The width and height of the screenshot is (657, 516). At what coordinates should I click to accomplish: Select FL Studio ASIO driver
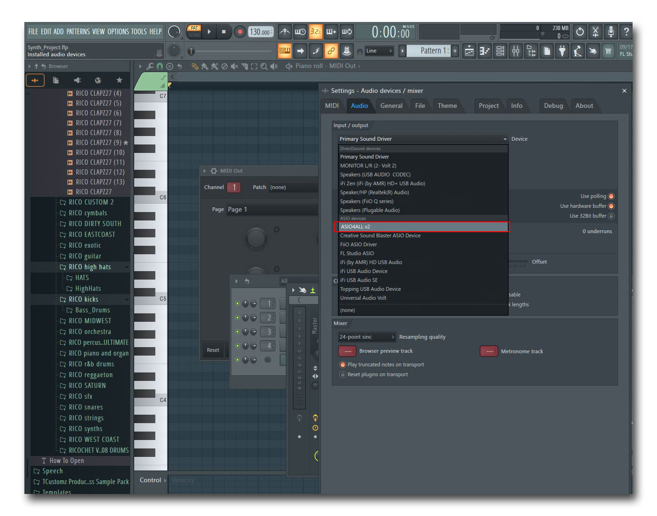423,253
